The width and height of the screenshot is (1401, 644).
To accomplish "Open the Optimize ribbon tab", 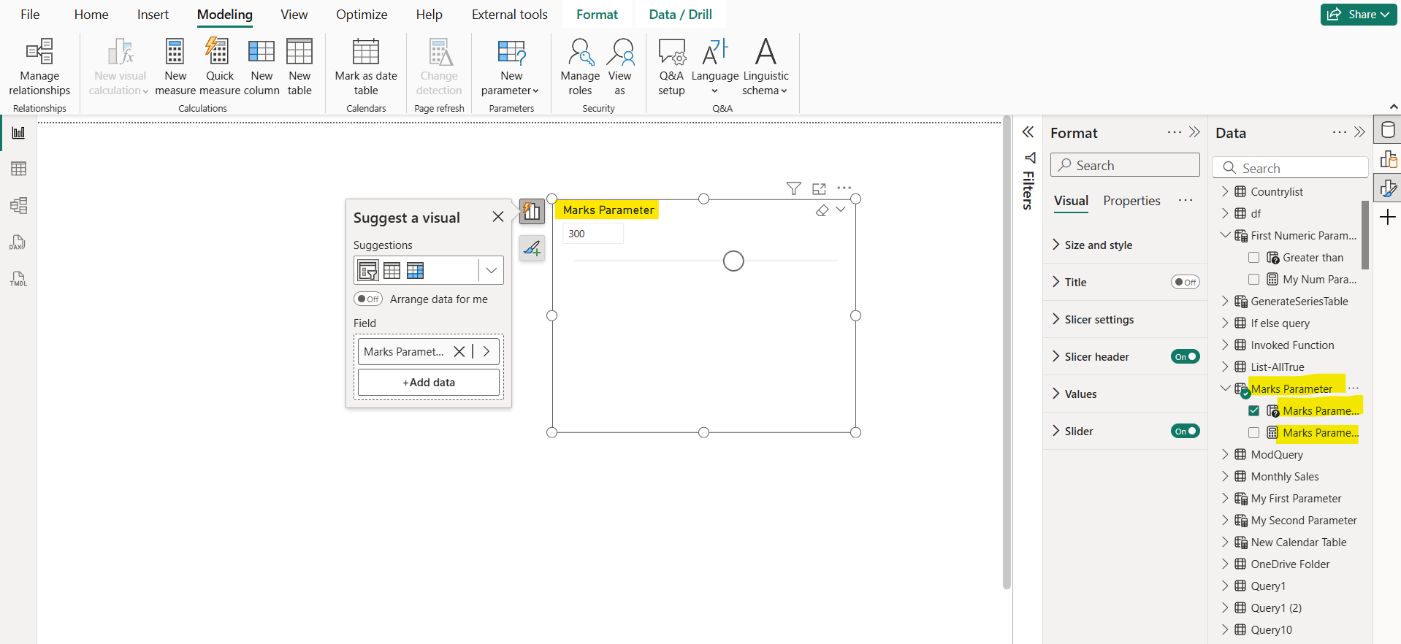I will coord(362,15).
